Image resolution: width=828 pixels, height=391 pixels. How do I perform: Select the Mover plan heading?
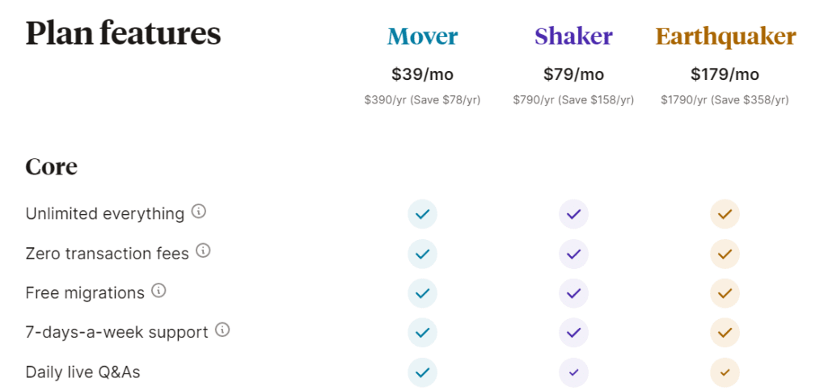422,36
